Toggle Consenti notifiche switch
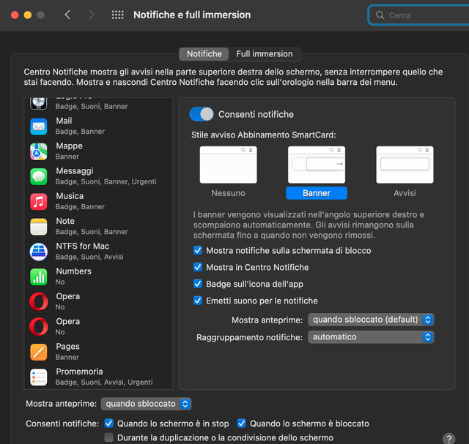This screenshot has height=444, width=469. 202,114
